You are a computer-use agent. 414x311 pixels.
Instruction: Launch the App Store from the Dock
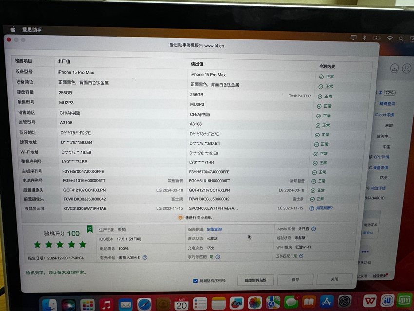pyautogui.click(x=326, y=301)
